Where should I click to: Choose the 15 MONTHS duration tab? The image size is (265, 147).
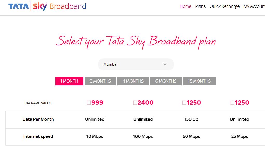click(199, 81)
